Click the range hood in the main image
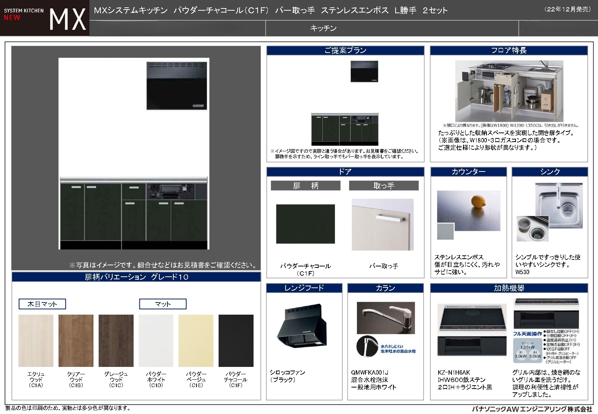Screen dimensions: 598x414 177,86
